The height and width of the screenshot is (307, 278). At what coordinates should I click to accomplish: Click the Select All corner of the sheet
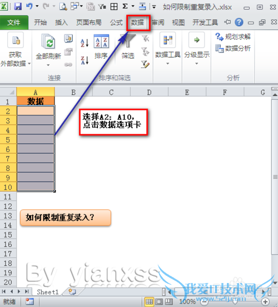8,91
